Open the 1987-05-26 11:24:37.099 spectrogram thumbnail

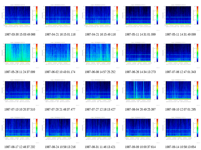(20, 55)
